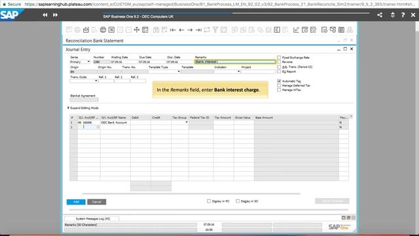Image resolution: width=419 pixels, height=236 pixels.
Task: Close the trainer with header X
Action: [413, 15]
